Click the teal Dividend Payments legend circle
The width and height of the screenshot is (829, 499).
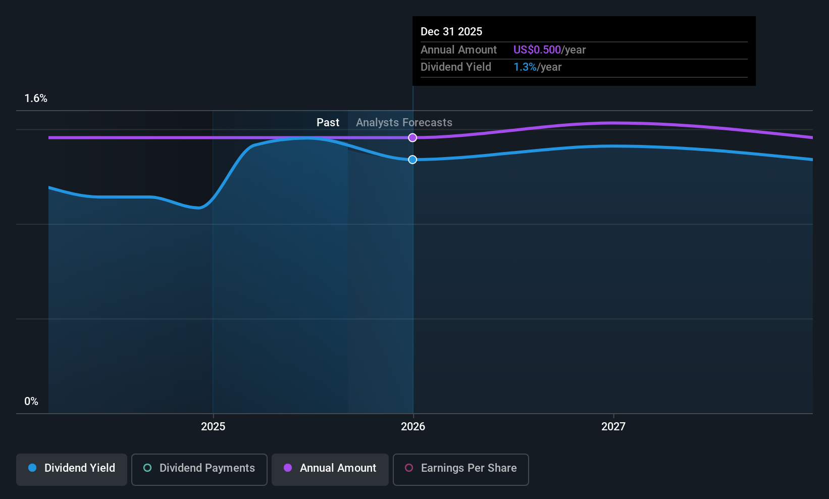coord(147,468)
